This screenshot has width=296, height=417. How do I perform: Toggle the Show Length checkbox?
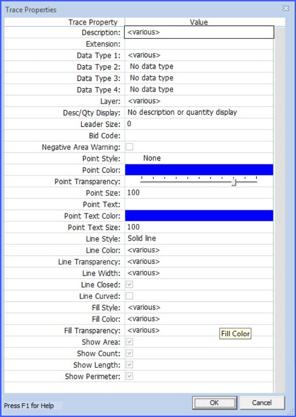pyautogui.click(x=129, y=365)
